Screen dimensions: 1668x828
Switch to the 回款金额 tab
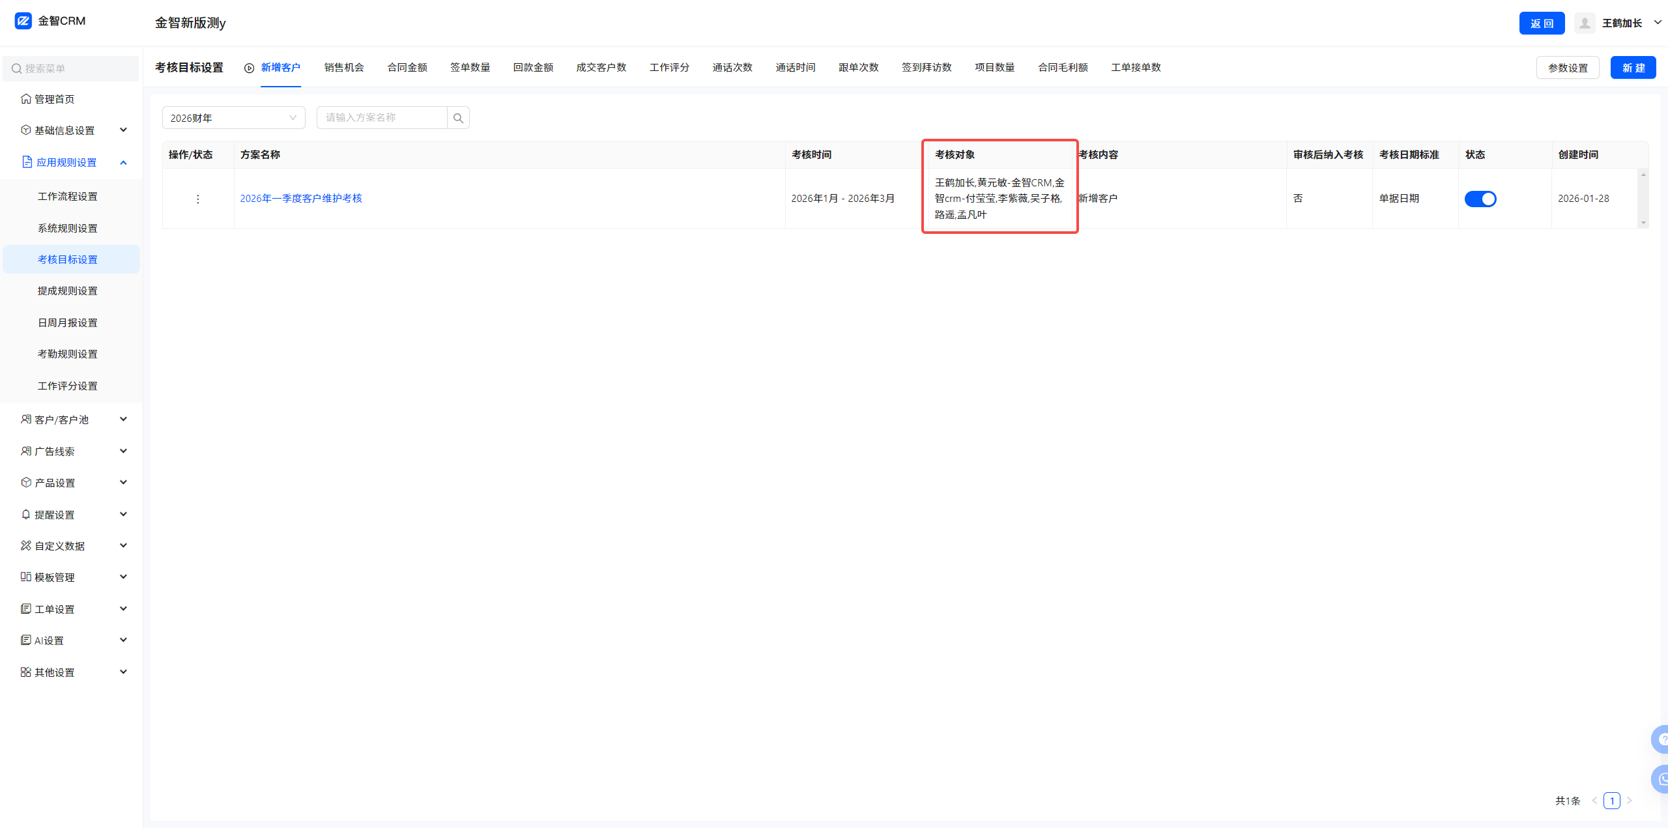[x=533, y=68]
